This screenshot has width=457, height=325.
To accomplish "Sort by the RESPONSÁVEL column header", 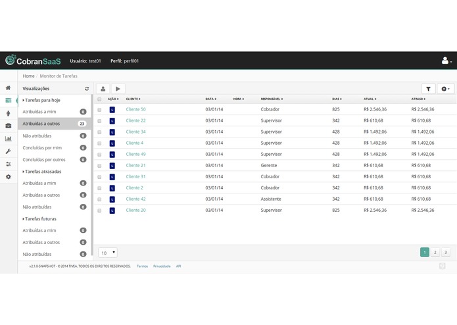I will [x=272, y=99].
